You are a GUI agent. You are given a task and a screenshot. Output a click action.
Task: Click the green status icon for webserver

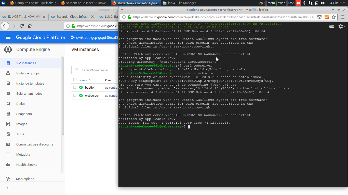point(81,95)
